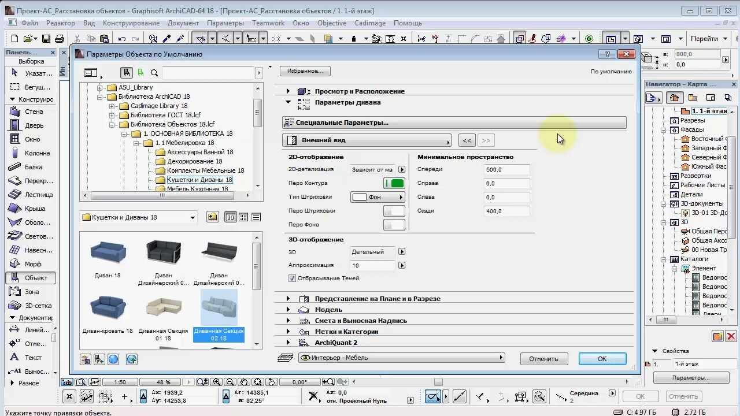740x416 pixels.
Task: Select the Wall tool (Стена)
Action: point(31,112)
